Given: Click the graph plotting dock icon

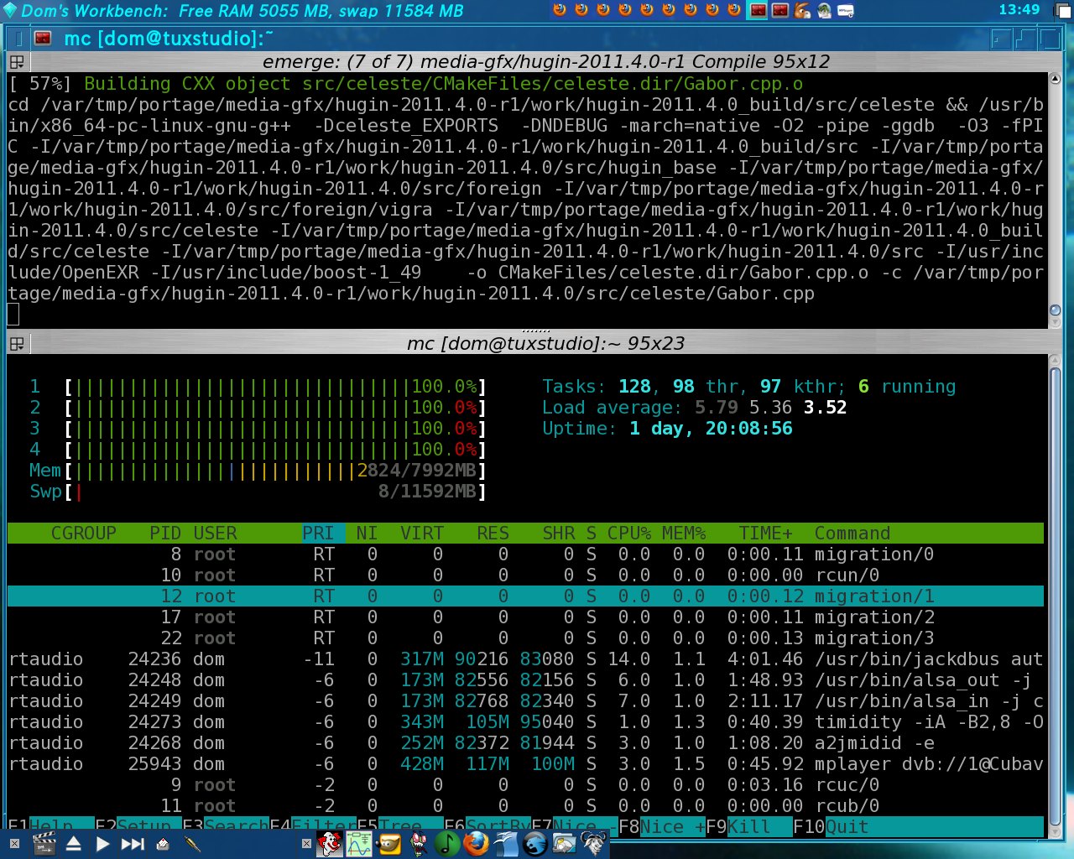Looking at the screenshot, I should point(359,843).
